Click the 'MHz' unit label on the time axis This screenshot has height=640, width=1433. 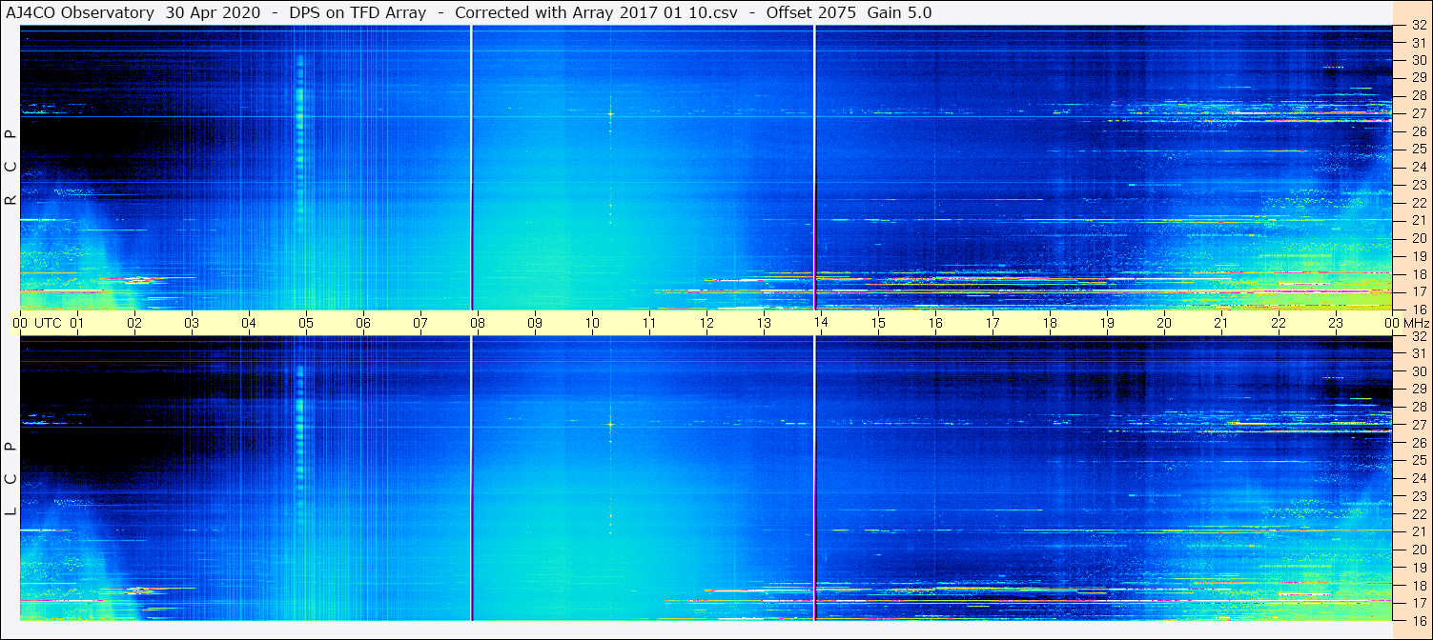[1416, 324]
